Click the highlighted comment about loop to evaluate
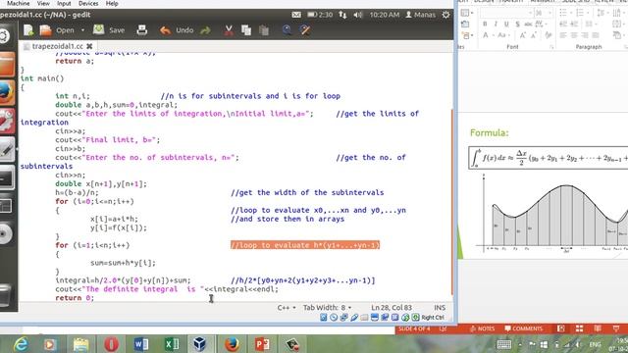The image size is (628, 353). pos(305,245)
